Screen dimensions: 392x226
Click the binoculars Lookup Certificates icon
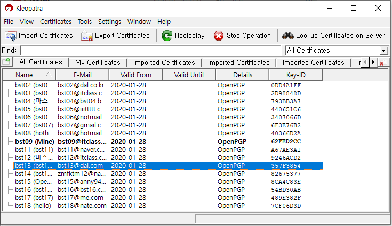tap(288, 36)
